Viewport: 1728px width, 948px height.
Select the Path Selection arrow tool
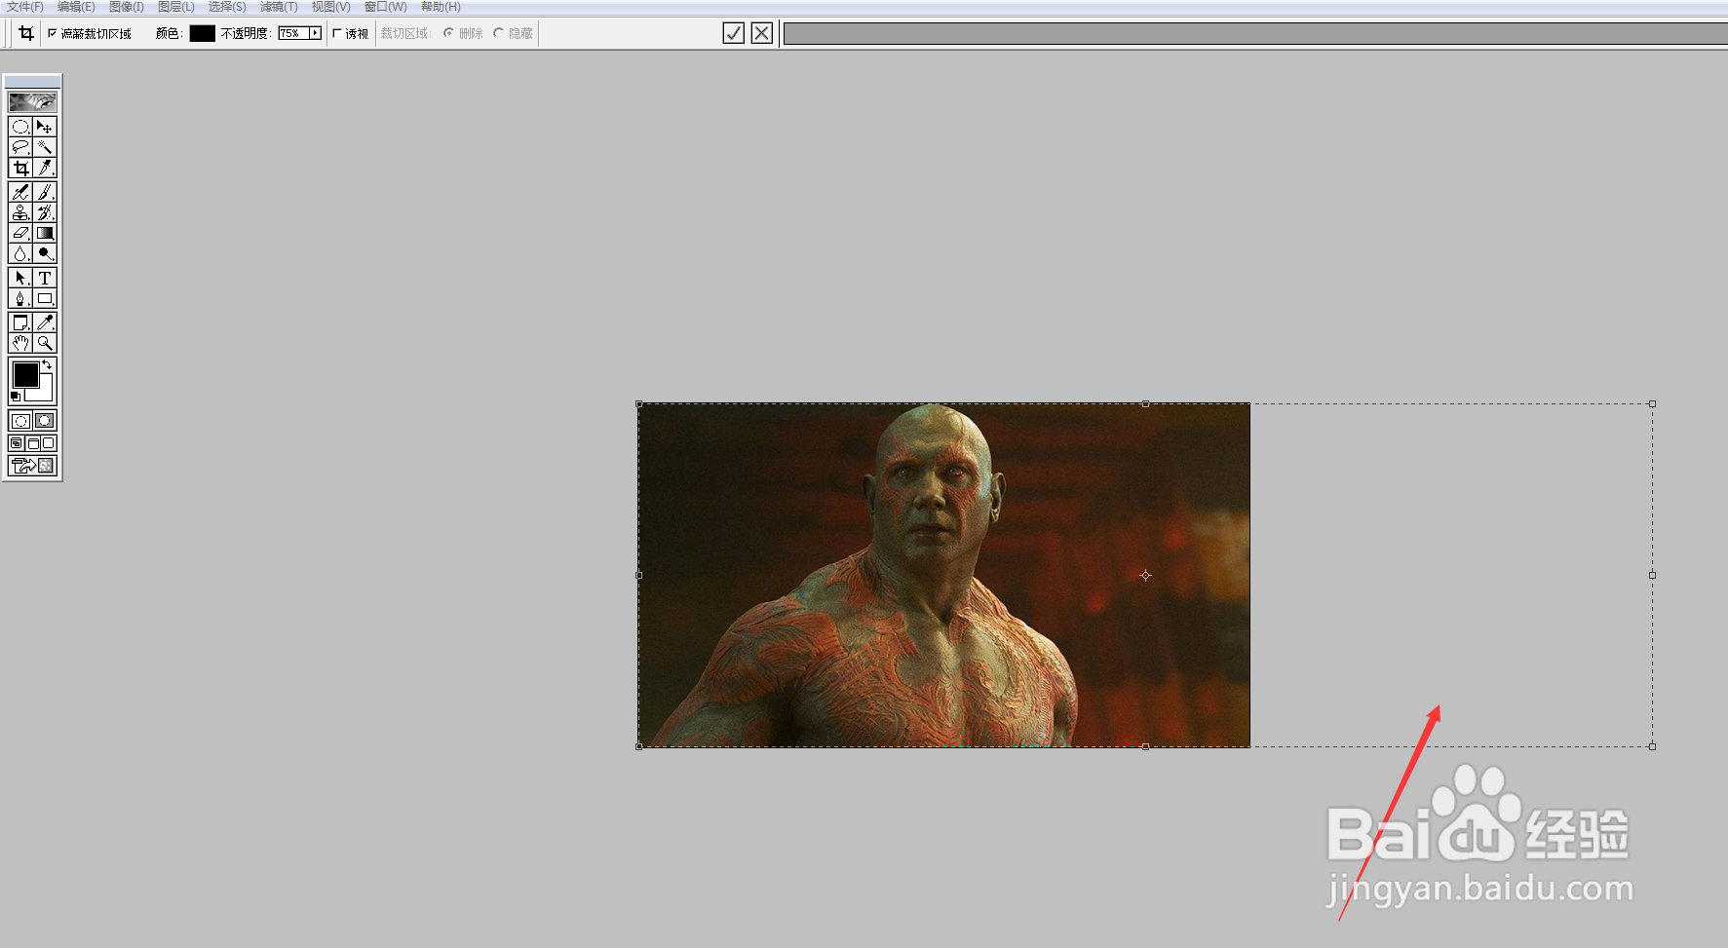point(20,278)
